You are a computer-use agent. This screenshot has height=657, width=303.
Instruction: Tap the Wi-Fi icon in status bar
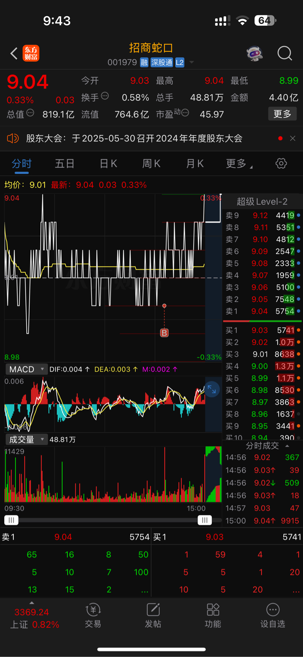(242, 21)
